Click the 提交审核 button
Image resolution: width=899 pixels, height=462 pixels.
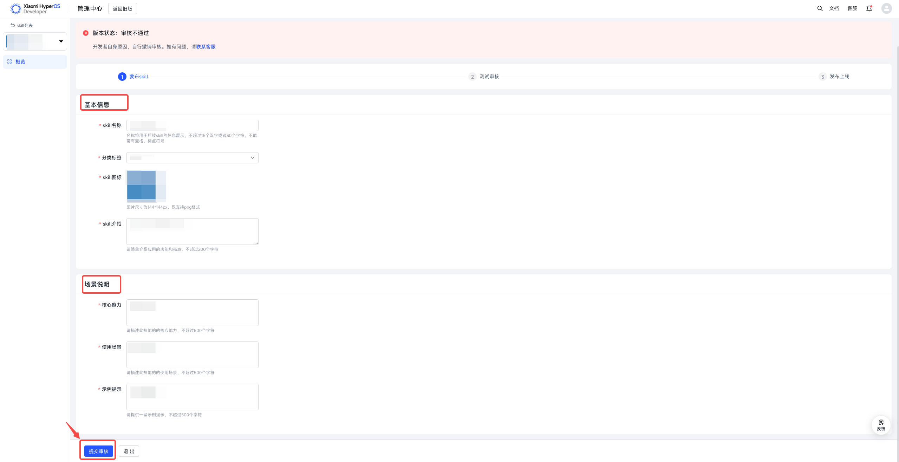tap(98, 451)
